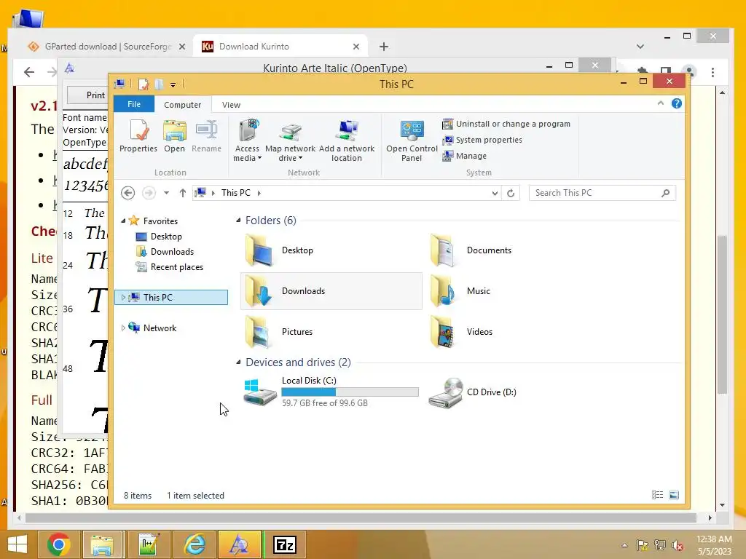
Task: Open 7-Zip from the taskbar
Action: tap(285, 544)
